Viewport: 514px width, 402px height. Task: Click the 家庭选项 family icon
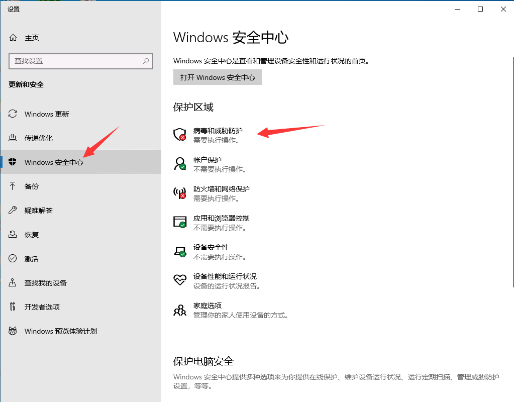pyautogui.click(x=180, y=310)
